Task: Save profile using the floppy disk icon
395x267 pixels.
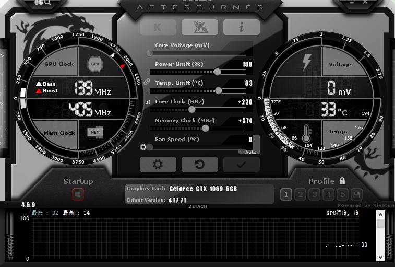Action: coord(356,195)
